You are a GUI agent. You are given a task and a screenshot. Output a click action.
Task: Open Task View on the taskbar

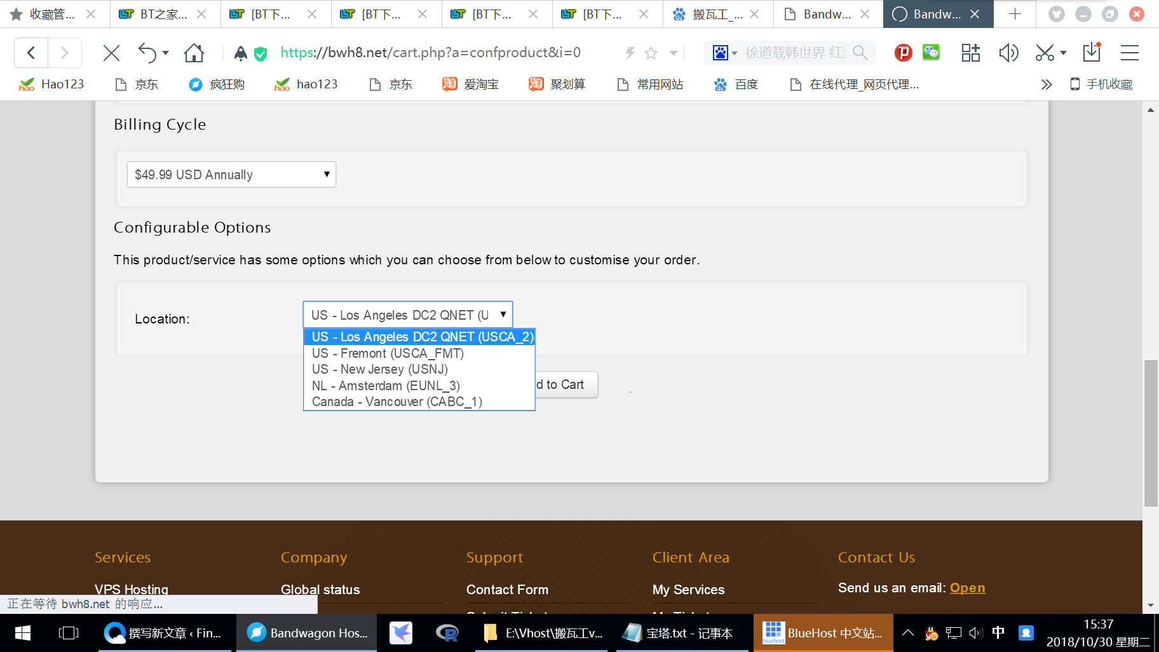pos(68,633)
